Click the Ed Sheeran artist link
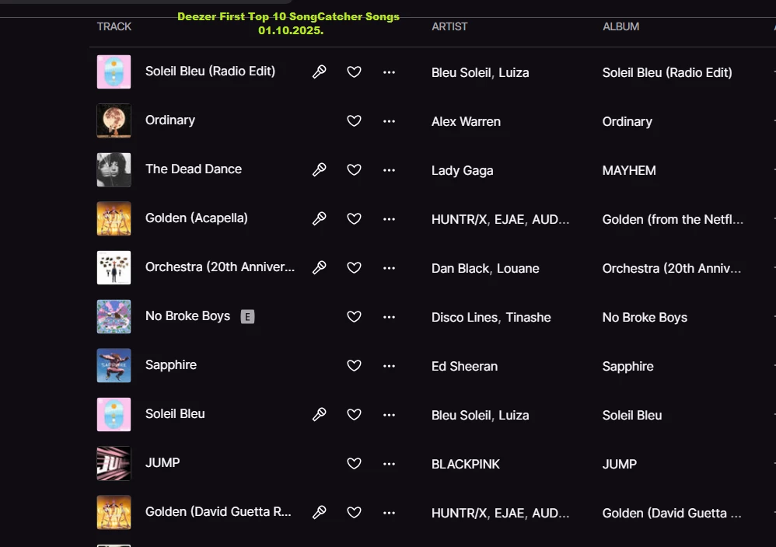Viewport: 776px width, 547px height. click(x=464, y=366)
